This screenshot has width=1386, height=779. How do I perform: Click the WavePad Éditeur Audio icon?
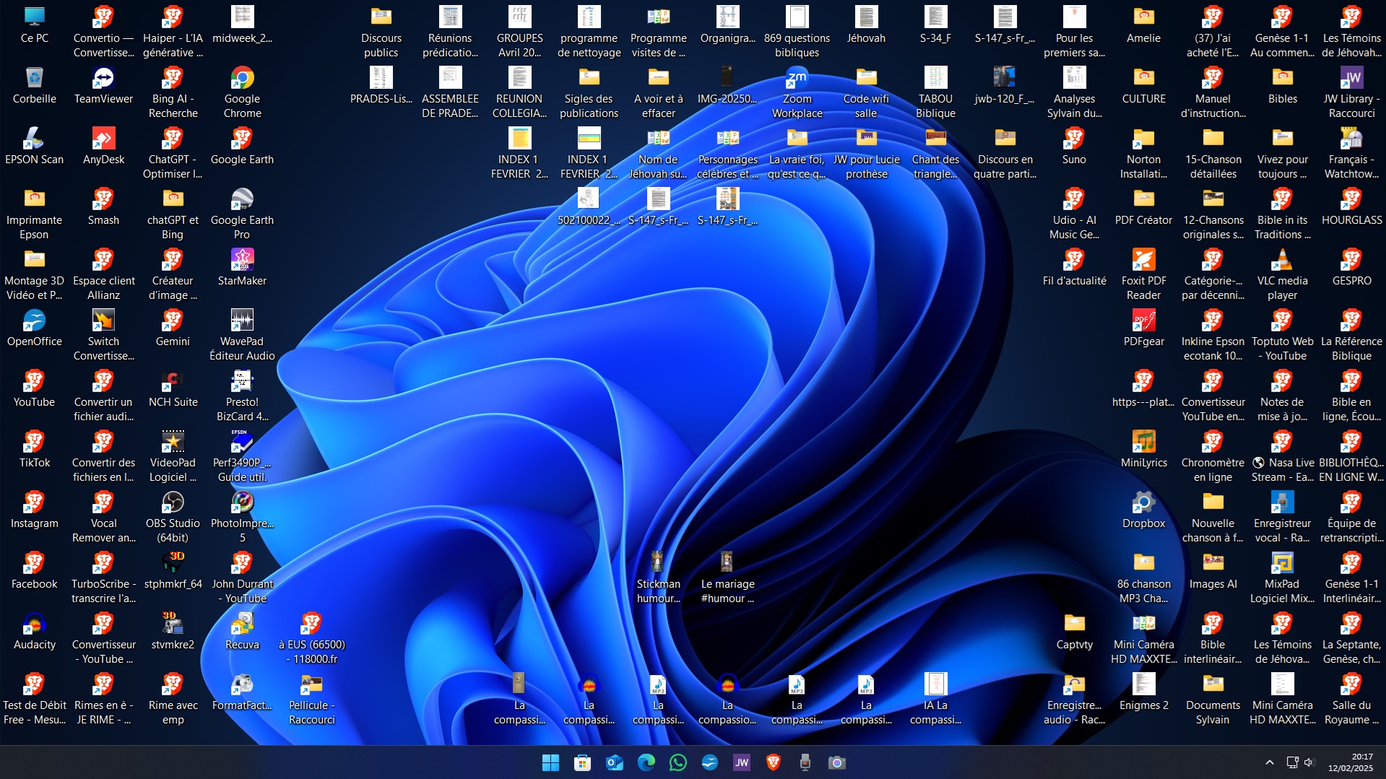pos(242,321)
